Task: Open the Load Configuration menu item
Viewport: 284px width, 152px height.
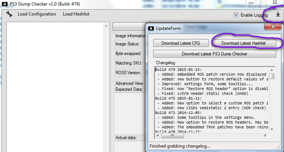Action: pyautogui.click(x=37, y=14)
